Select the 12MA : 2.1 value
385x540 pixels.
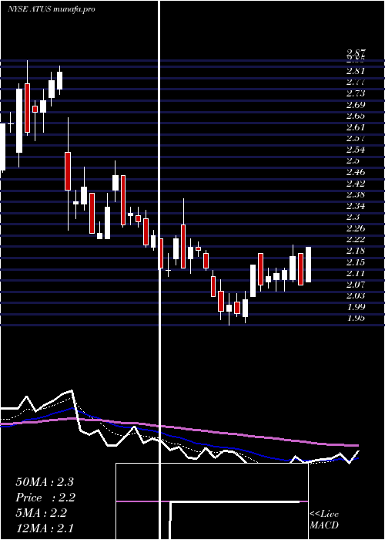(x=45, y=528)
